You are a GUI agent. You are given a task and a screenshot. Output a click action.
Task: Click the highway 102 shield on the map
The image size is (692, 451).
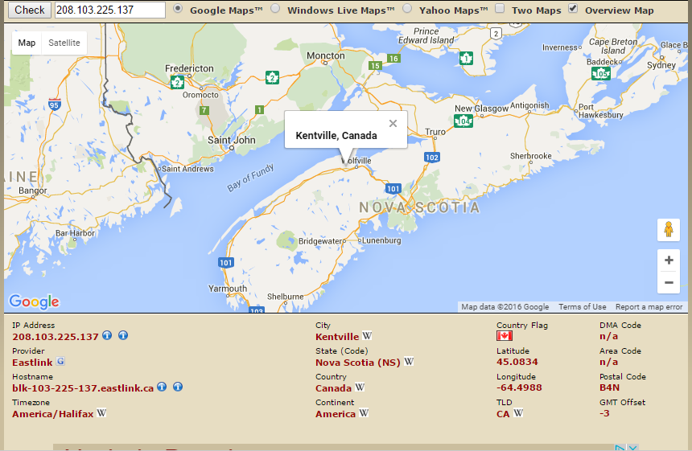pyautogui.click(x=431, y=158)
